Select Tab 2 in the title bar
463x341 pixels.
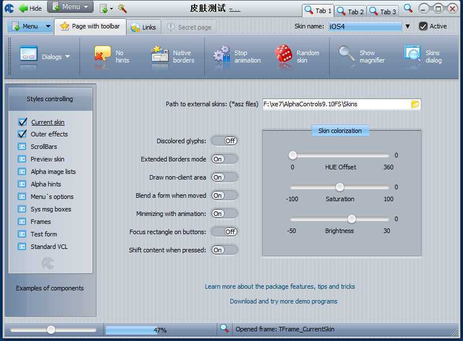[x=350, y=11]
